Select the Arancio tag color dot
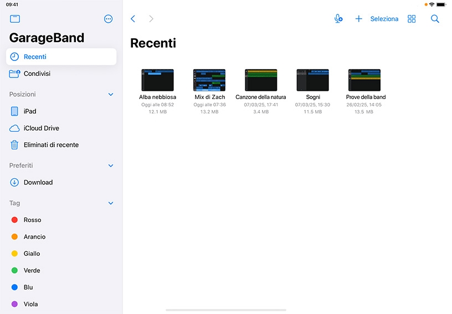The height and width of the screenshot is (314, 452). [x=14, y=237]
